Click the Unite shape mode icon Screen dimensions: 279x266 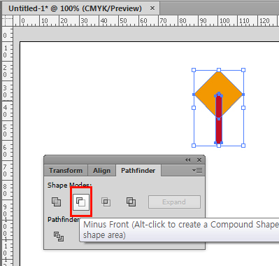pyautogui.click(x=56, y=202)
